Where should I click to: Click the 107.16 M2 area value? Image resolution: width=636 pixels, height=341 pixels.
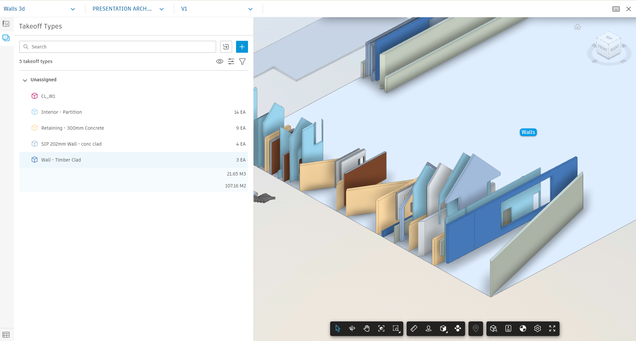pos(235,186)
